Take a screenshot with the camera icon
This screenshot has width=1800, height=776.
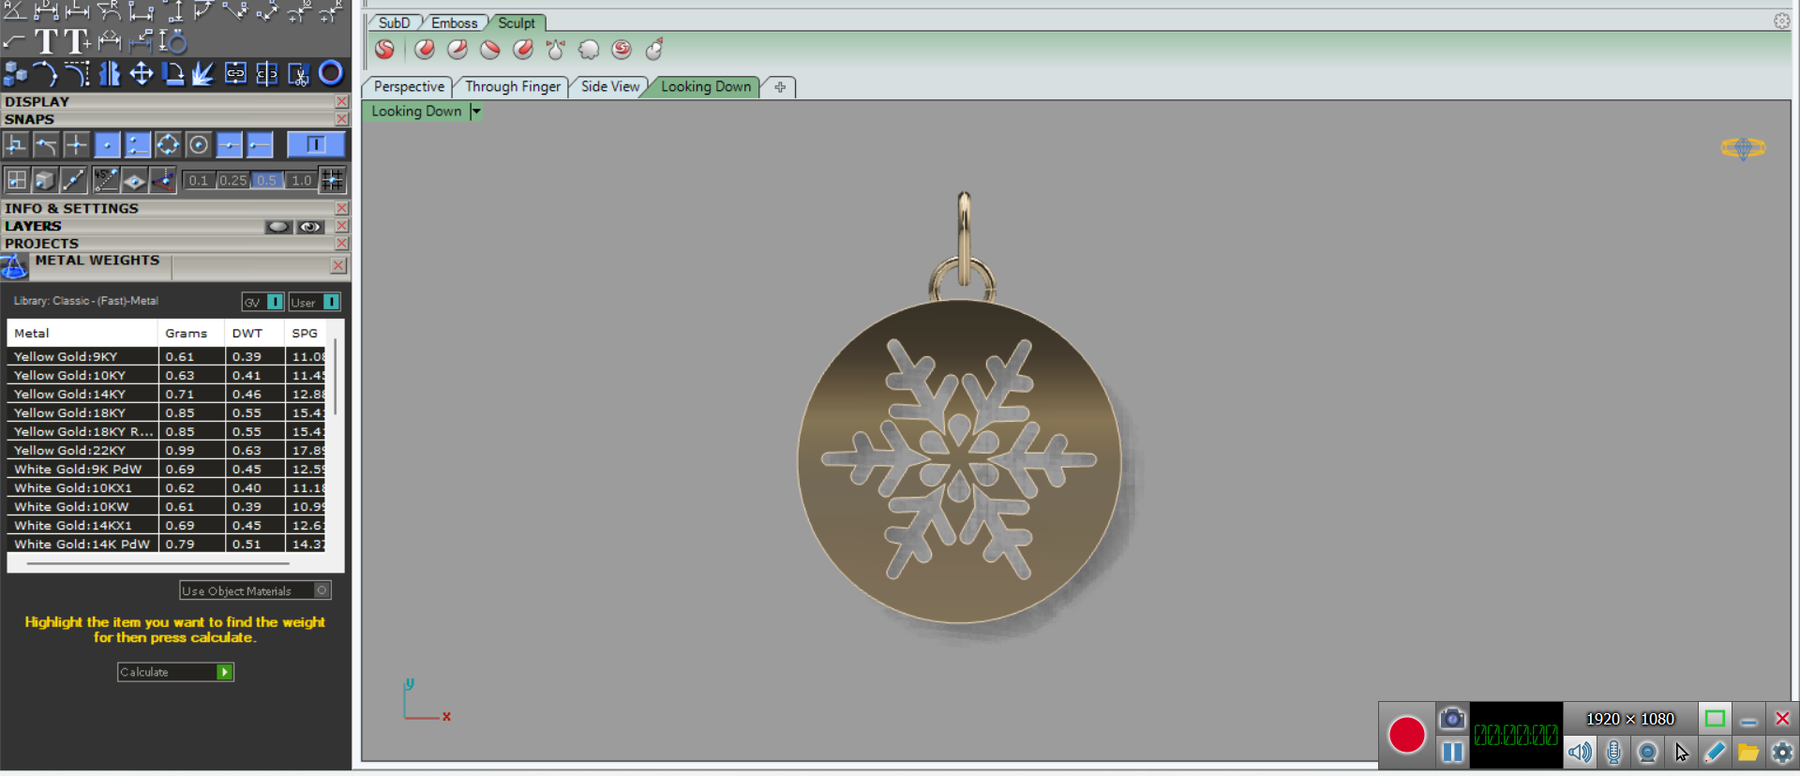pos(1451,719)
